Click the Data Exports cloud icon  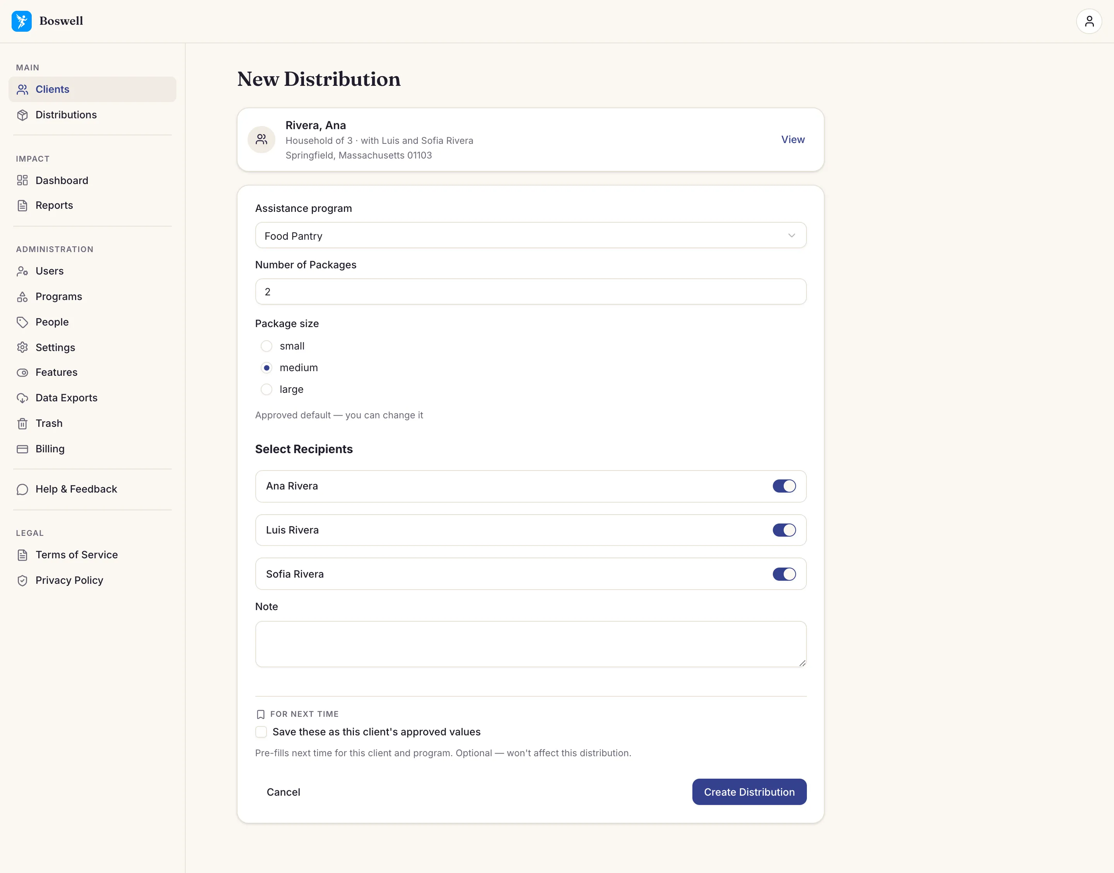(22, 398)
